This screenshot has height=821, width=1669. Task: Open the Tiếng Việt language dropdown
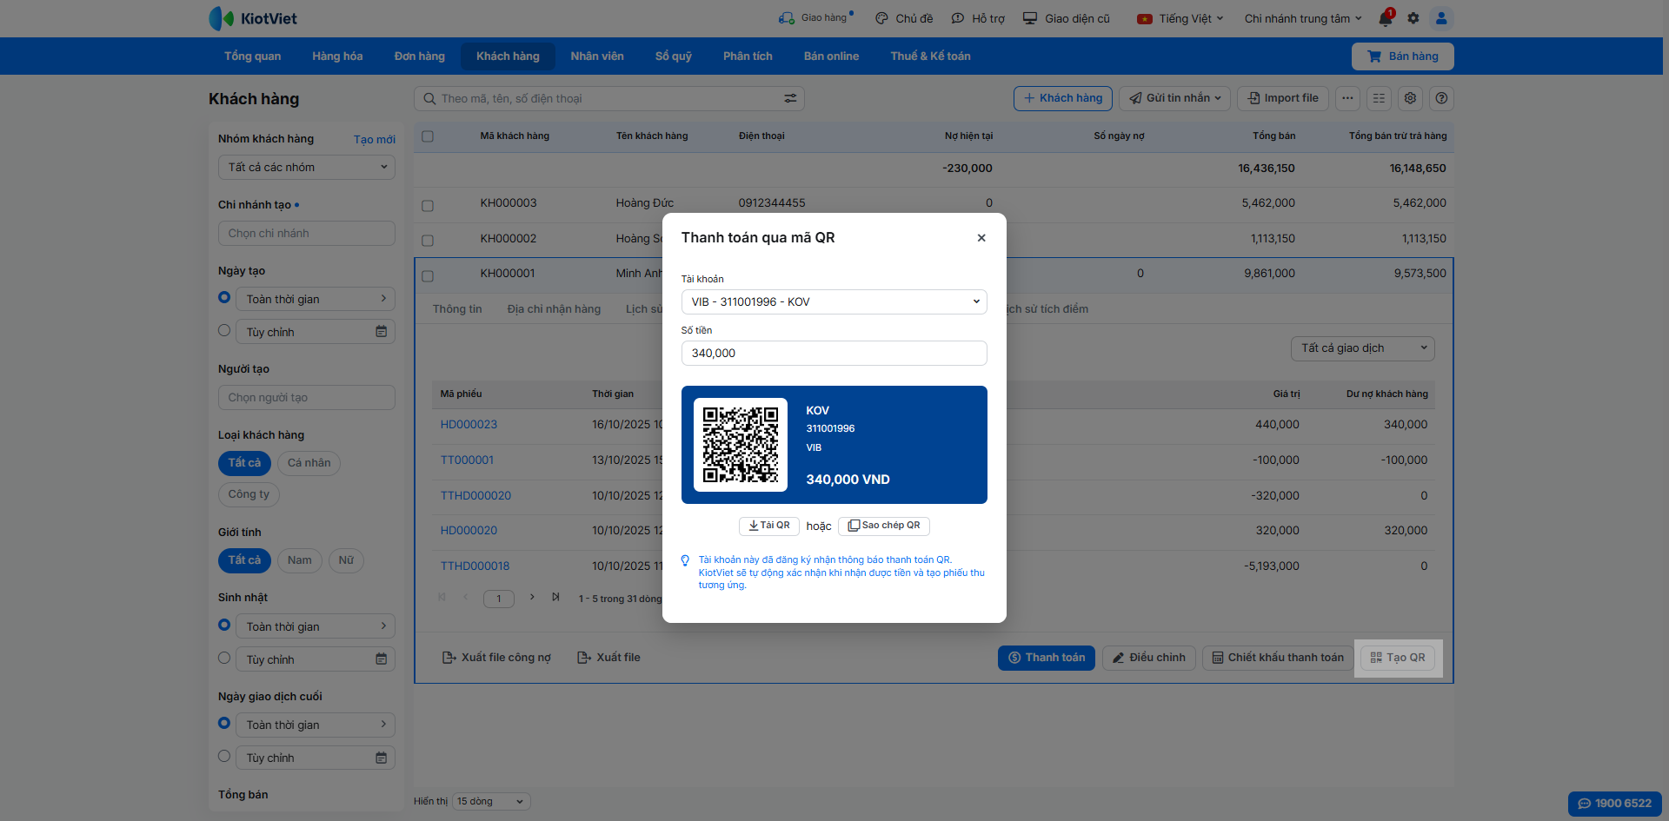1180,19
